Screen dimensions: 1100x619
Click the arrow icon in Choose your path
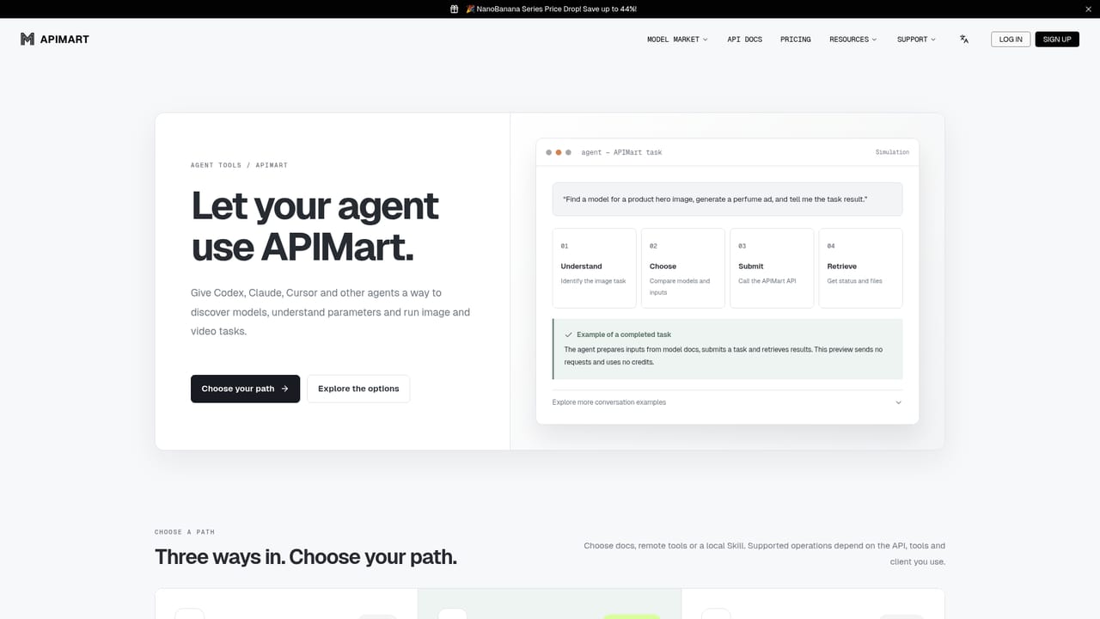(x=284, y=389)
